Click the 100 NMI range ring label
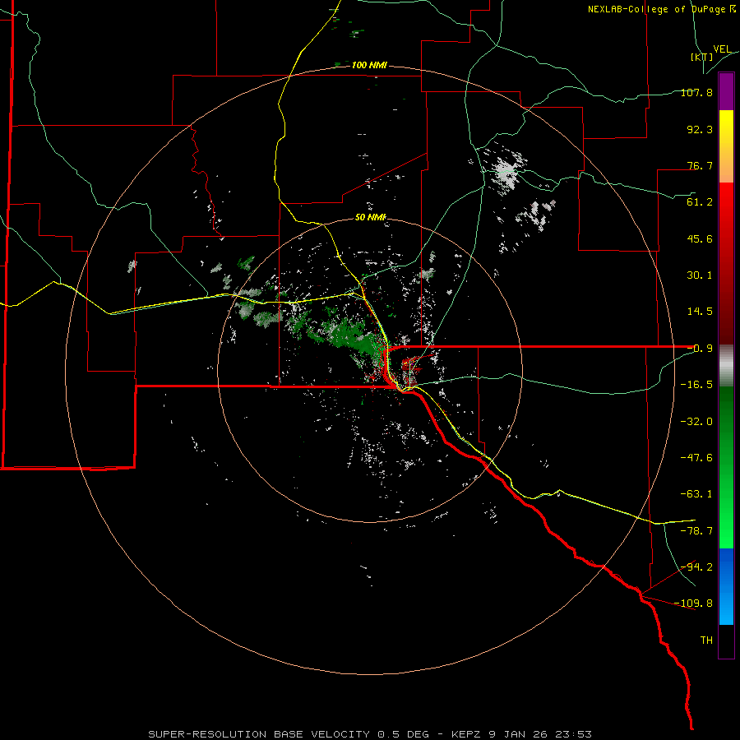The width and height of the screenshot is (740, 740). (x=369, y=65)
